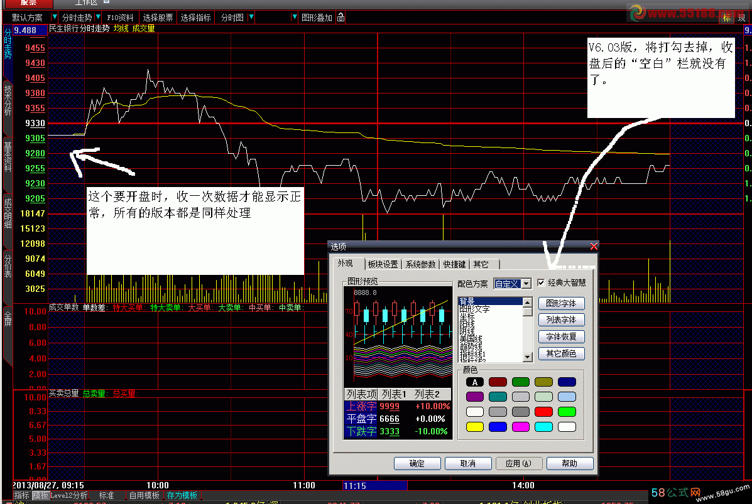Click the lock icon in the top toolbar
Image resolution: width=752 pixels, height=504 pixels.
(341, 18)
